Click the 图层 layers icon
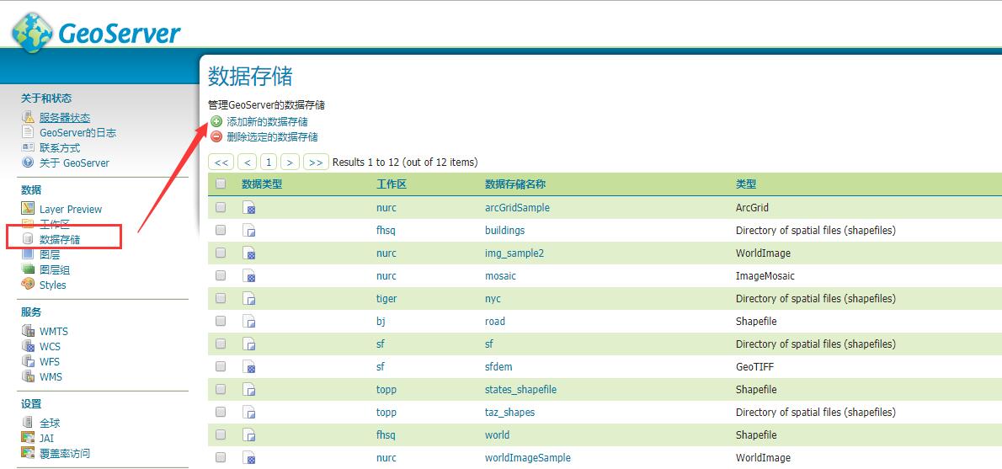1002x469 pixels. 28,253
